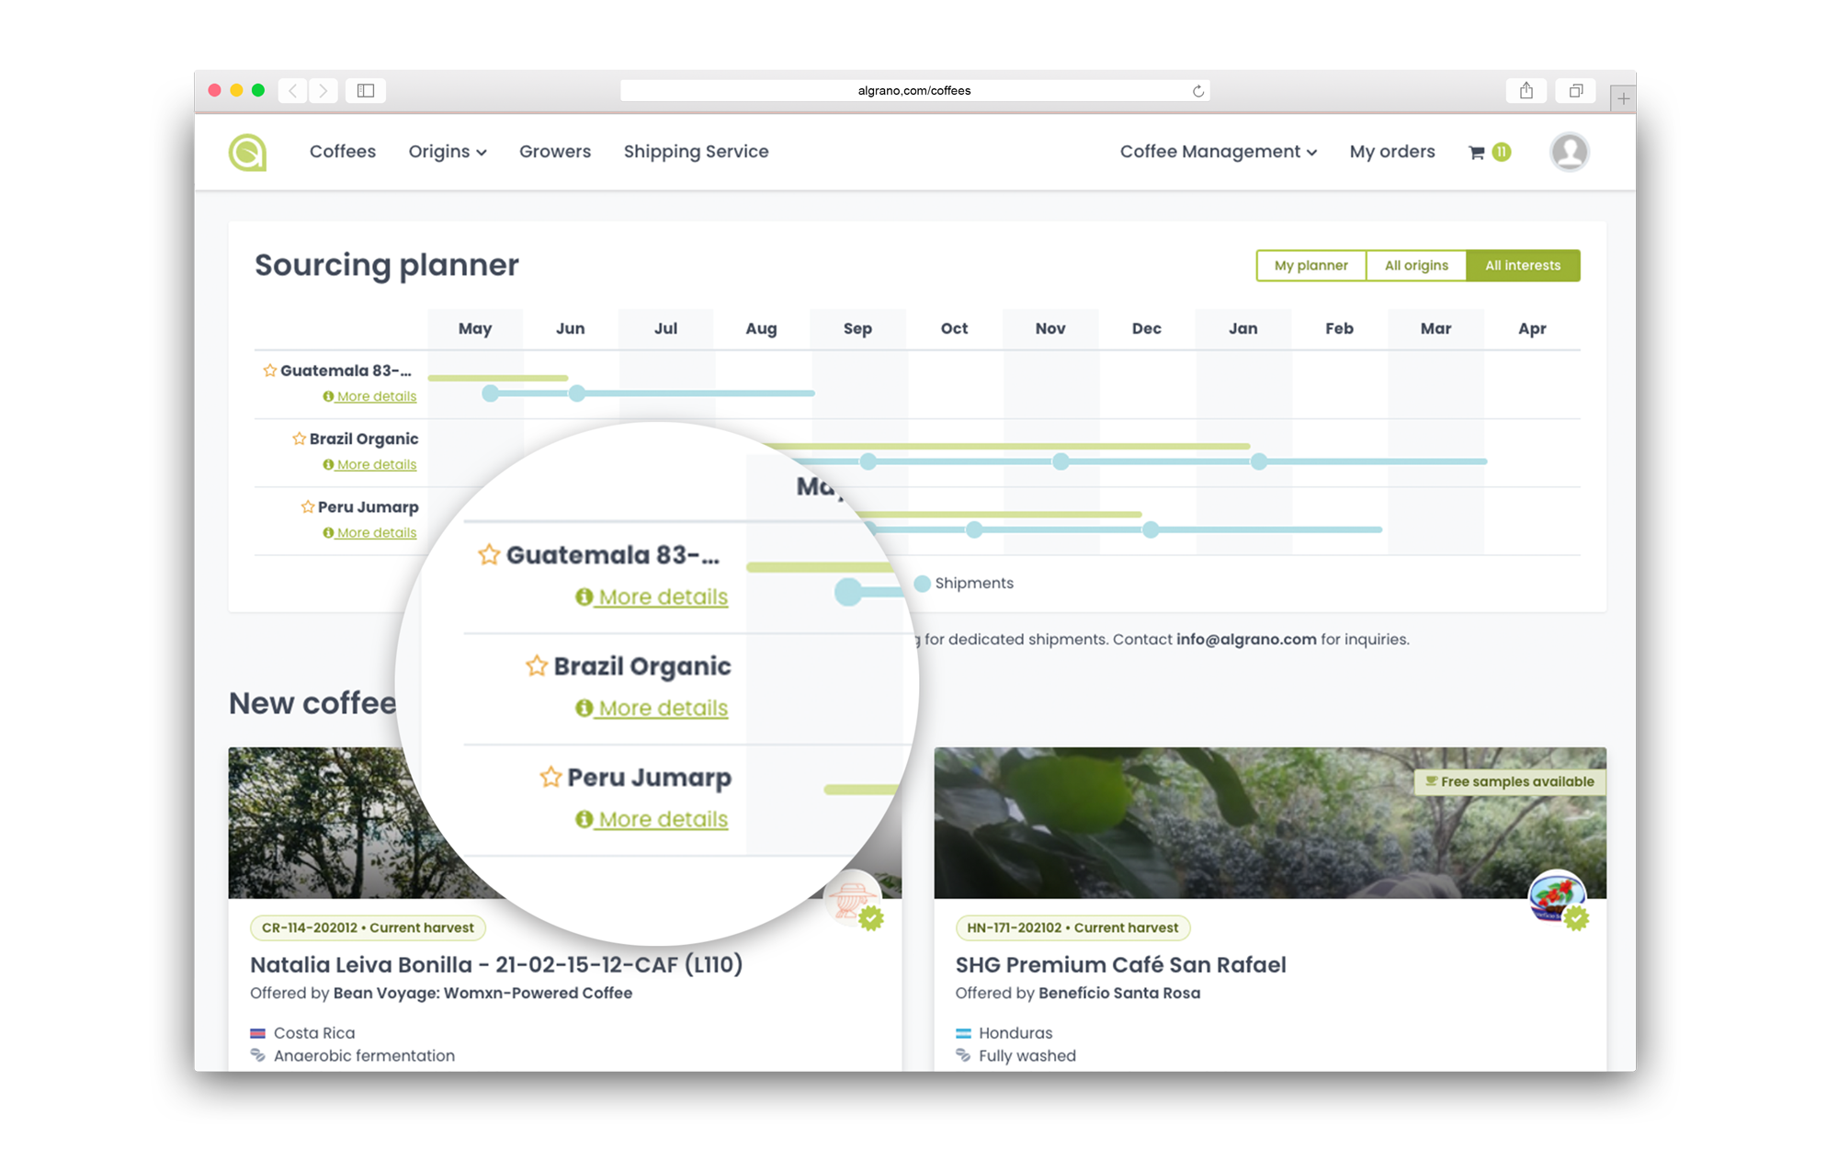Screen dimensions: 1838x1160
Task: Select the 'My planner' toggle button
Action: click(1311, 265)
